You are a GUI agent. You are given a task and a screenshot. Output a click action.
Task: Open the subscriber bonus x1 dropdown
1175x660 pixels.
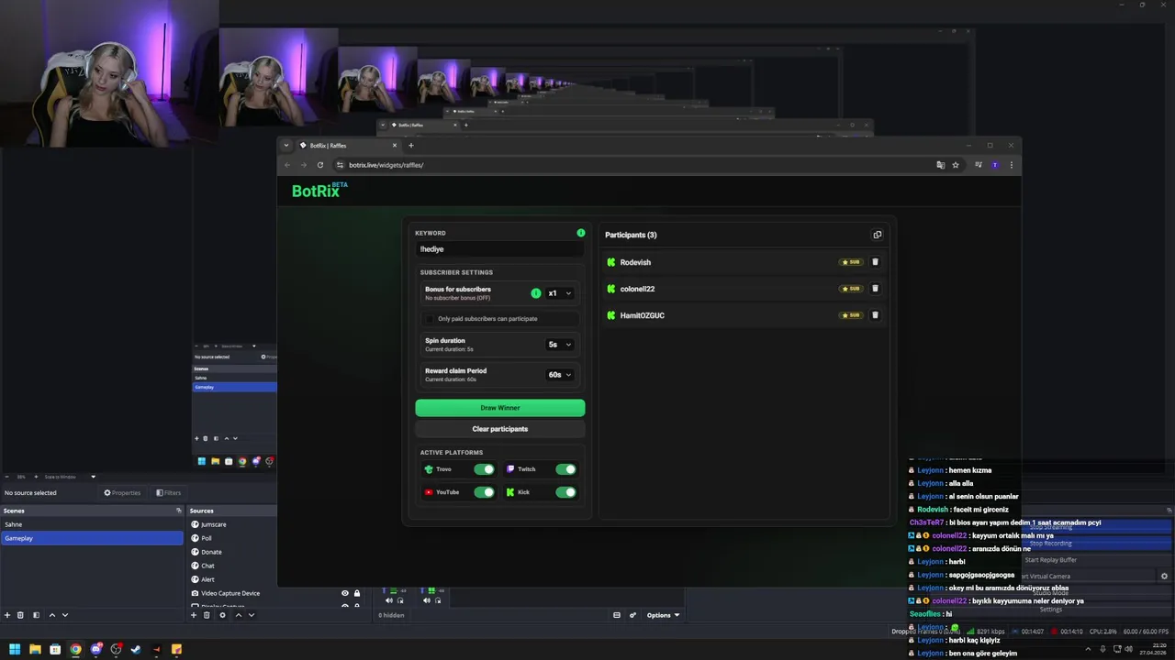[560, 293]
